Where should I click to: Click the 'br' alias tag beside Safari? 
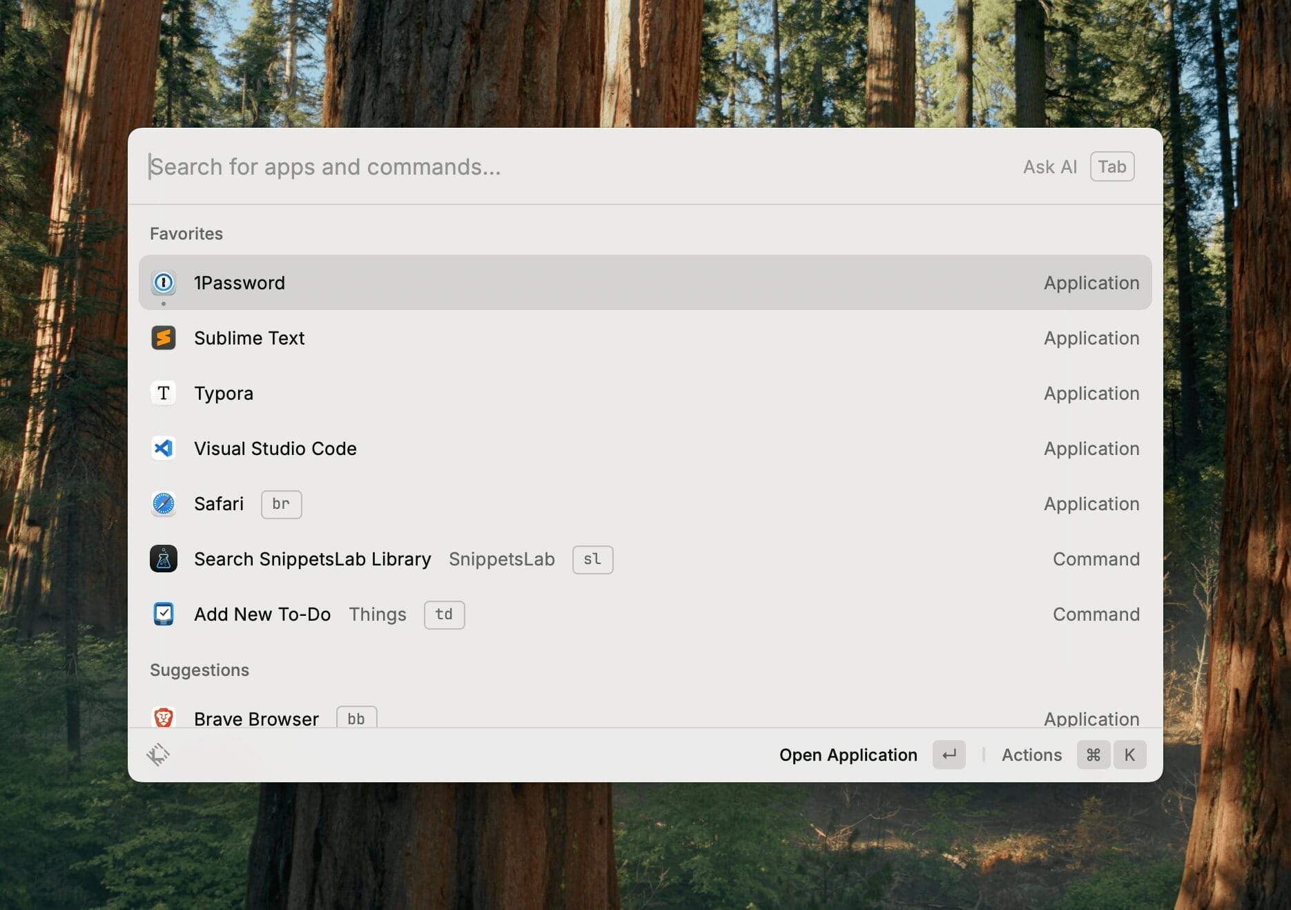pyautogui.click(x=281, y=504)
